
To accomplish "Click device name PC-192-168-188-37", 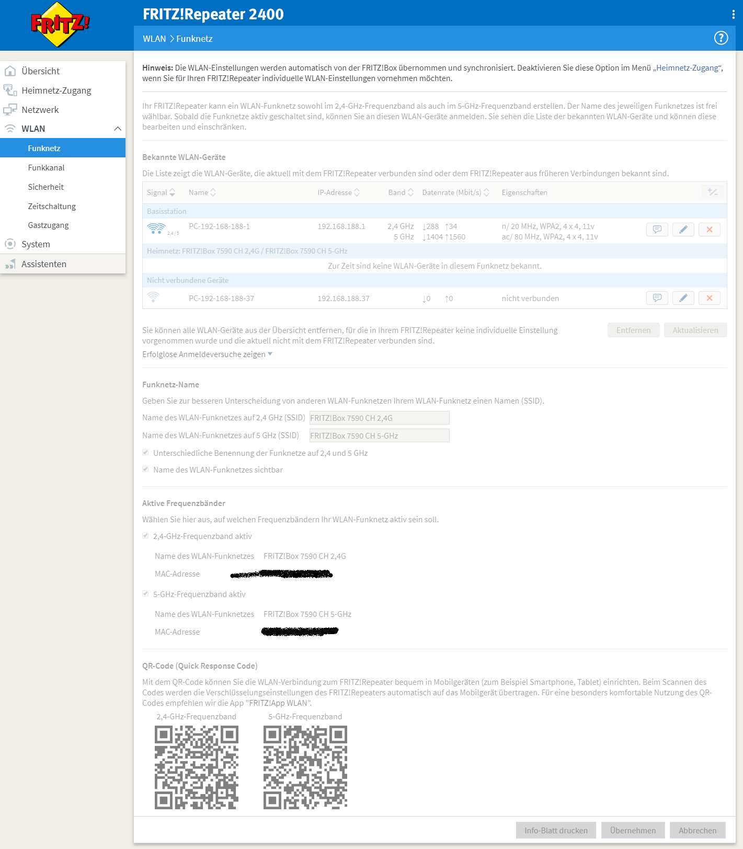I will coord(221,299).
